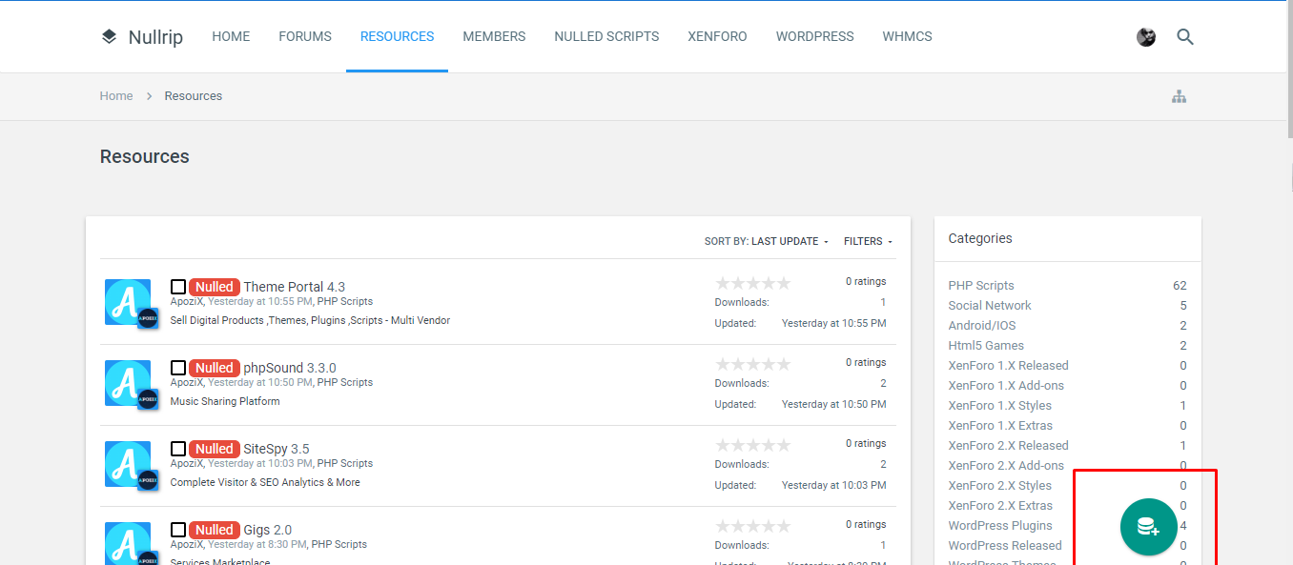Viewport: 1293px width, 565px height.
Task: Open the sitemap tree icon
Action: [x=1180, y=96]
